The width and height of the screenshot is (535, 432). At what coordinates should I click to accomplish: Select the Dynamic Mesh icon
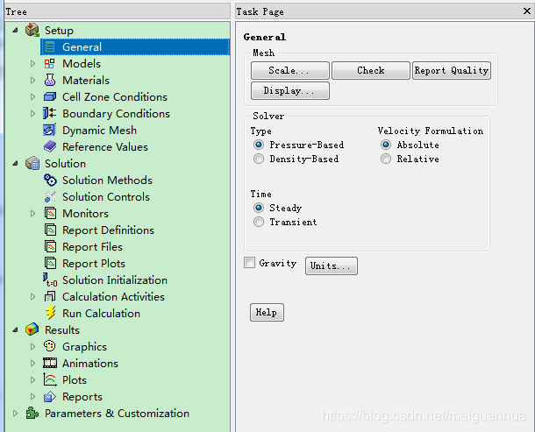click(x=50, y=131)
